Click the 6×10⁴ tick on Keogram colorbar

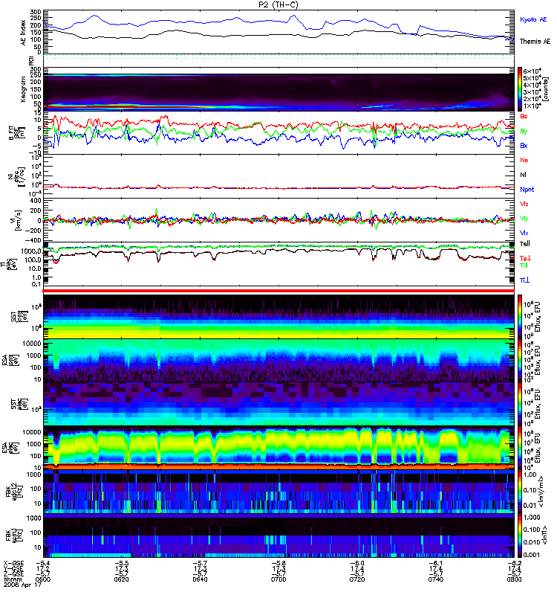pos(532,71)
